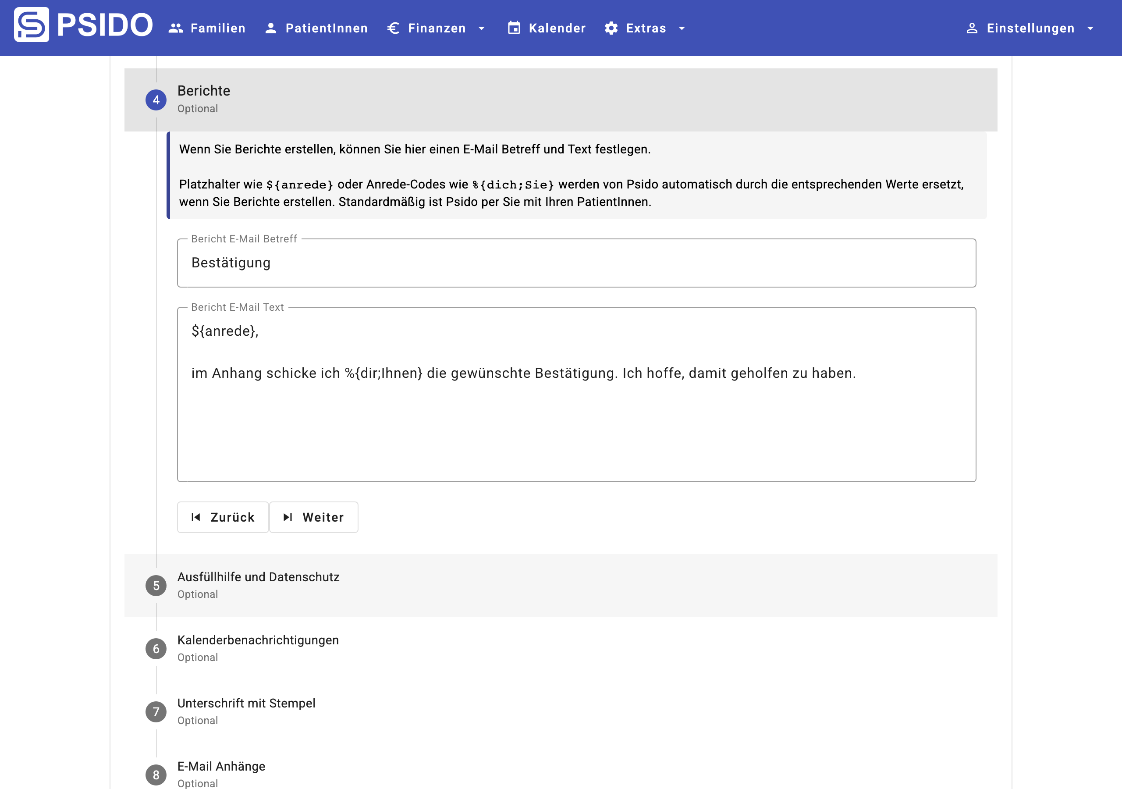The width and height of the screenshot is (1122, 789).
Task: Click the Einstellungen user outline icon
Action: 972,28
